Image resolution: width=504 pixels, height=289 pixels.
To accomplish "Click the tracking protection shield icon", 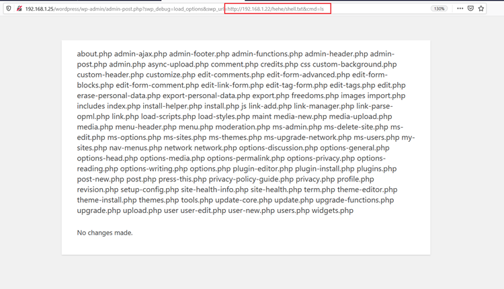I will point(9,9).
